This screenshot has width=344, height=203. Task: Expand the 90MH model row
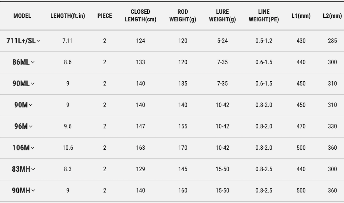coord(33,191)
